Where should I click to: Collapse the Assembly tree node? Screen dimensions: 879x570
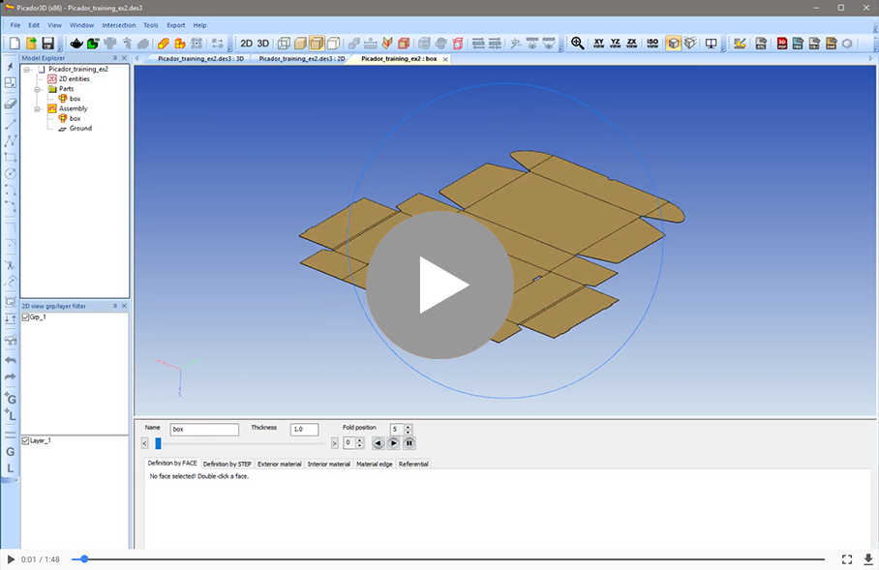click(x=37, y=109)
